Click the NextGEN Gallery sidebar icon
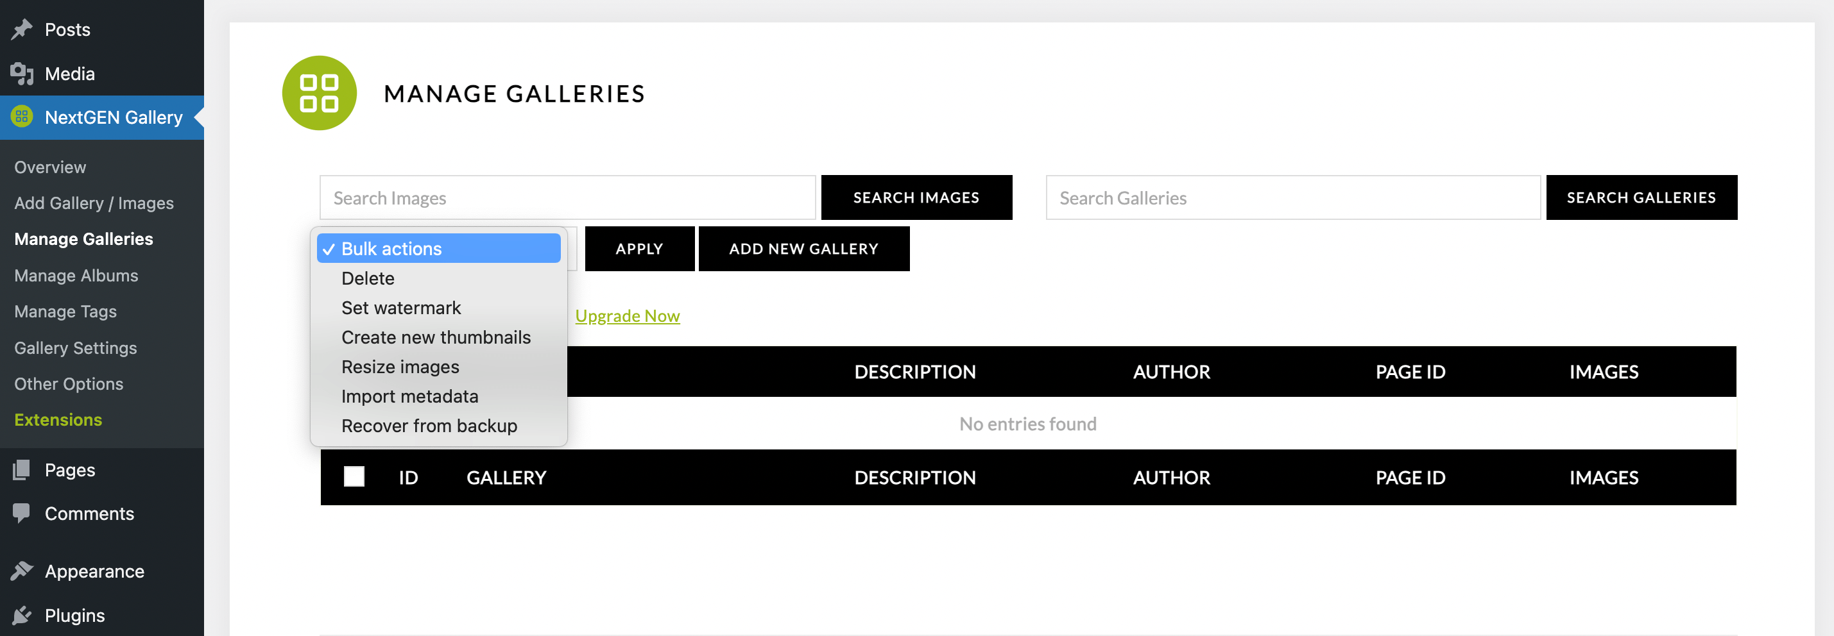This screenshot has width=1834, height=636. click(22, 117)
